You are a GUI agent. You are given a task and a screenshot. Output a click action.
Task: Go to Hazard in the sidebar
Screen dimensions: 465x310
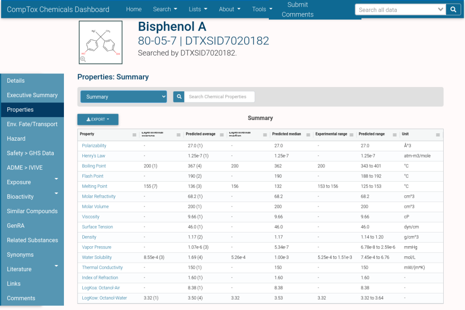point(16,139)
